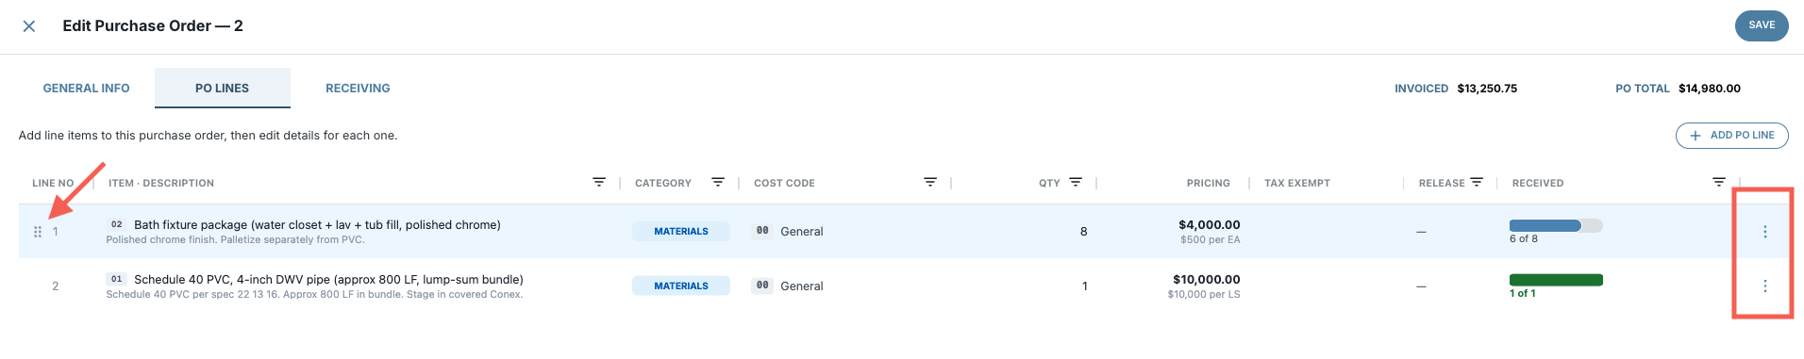
Task: Click the 02 item code tag
Action: [117, 224]
